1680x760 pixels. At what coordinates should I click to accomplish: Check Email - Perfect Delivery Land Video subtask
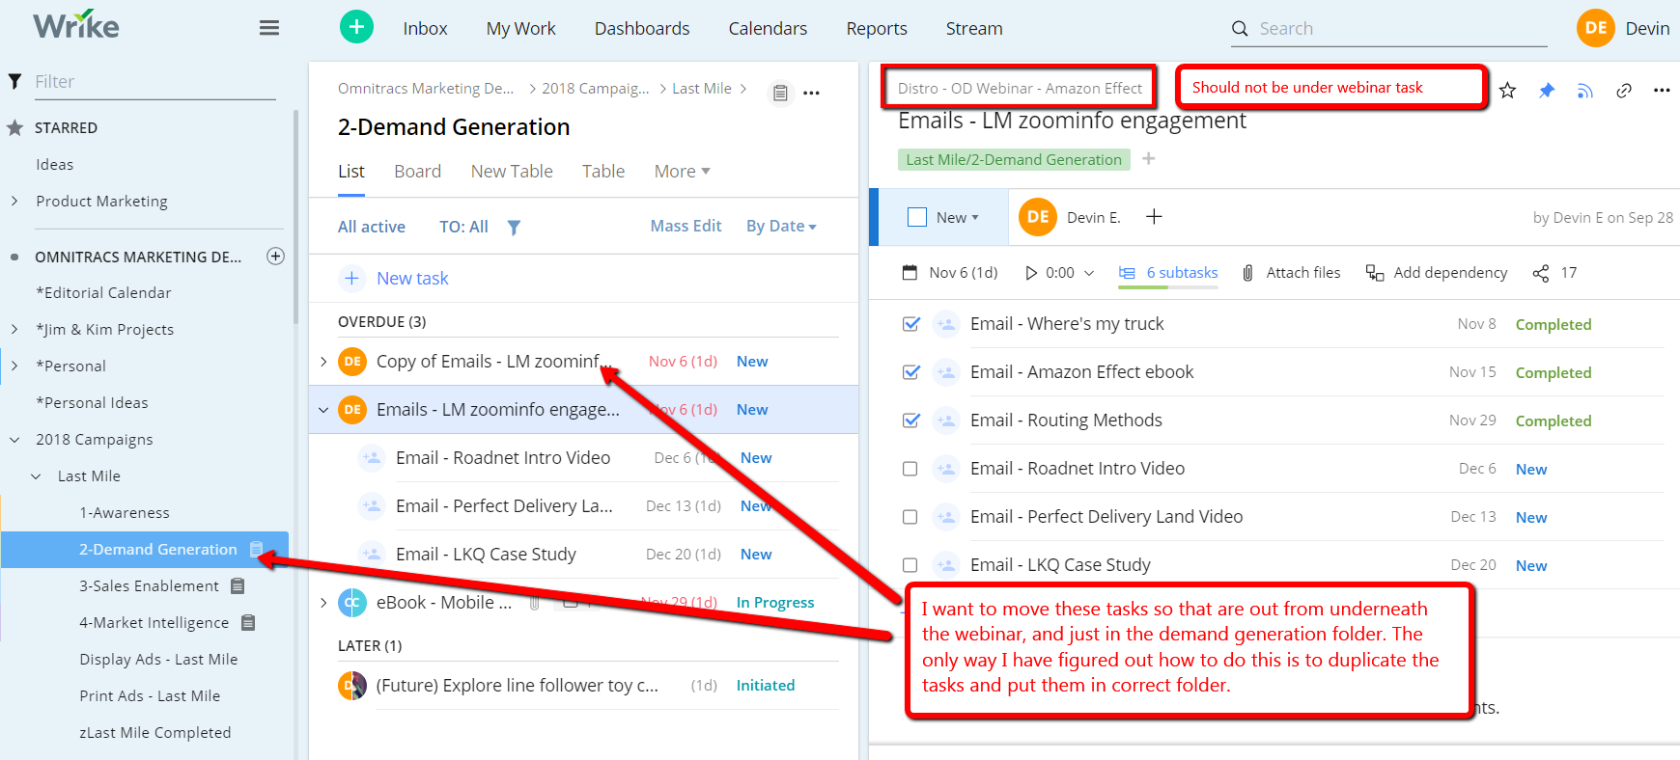coord(910,517)
